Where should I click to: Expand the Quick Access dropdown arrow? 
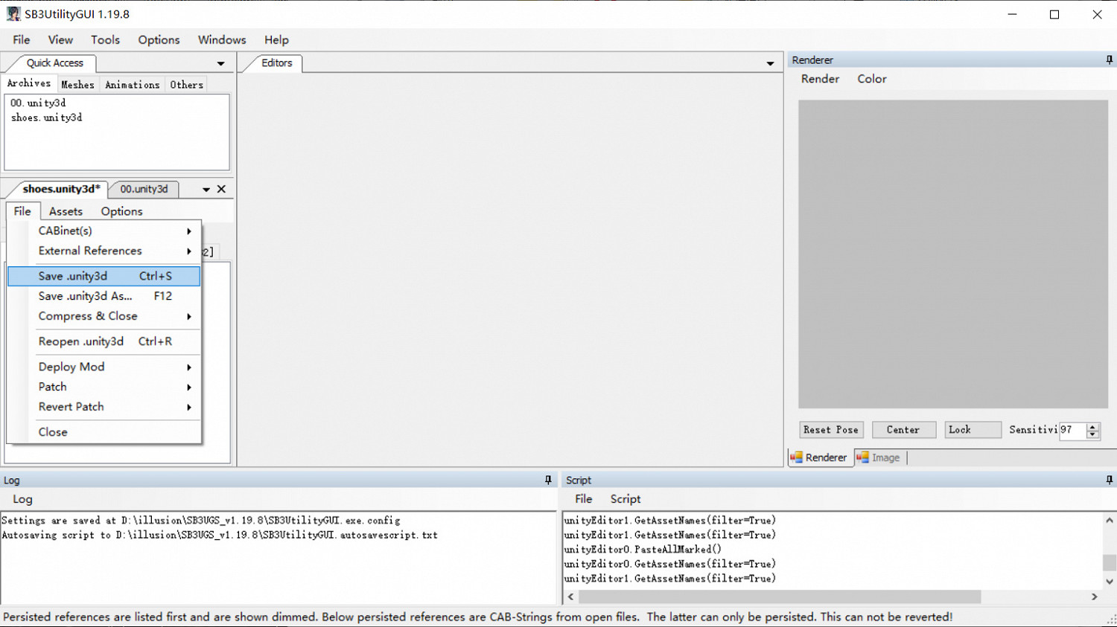coord(220,64)
